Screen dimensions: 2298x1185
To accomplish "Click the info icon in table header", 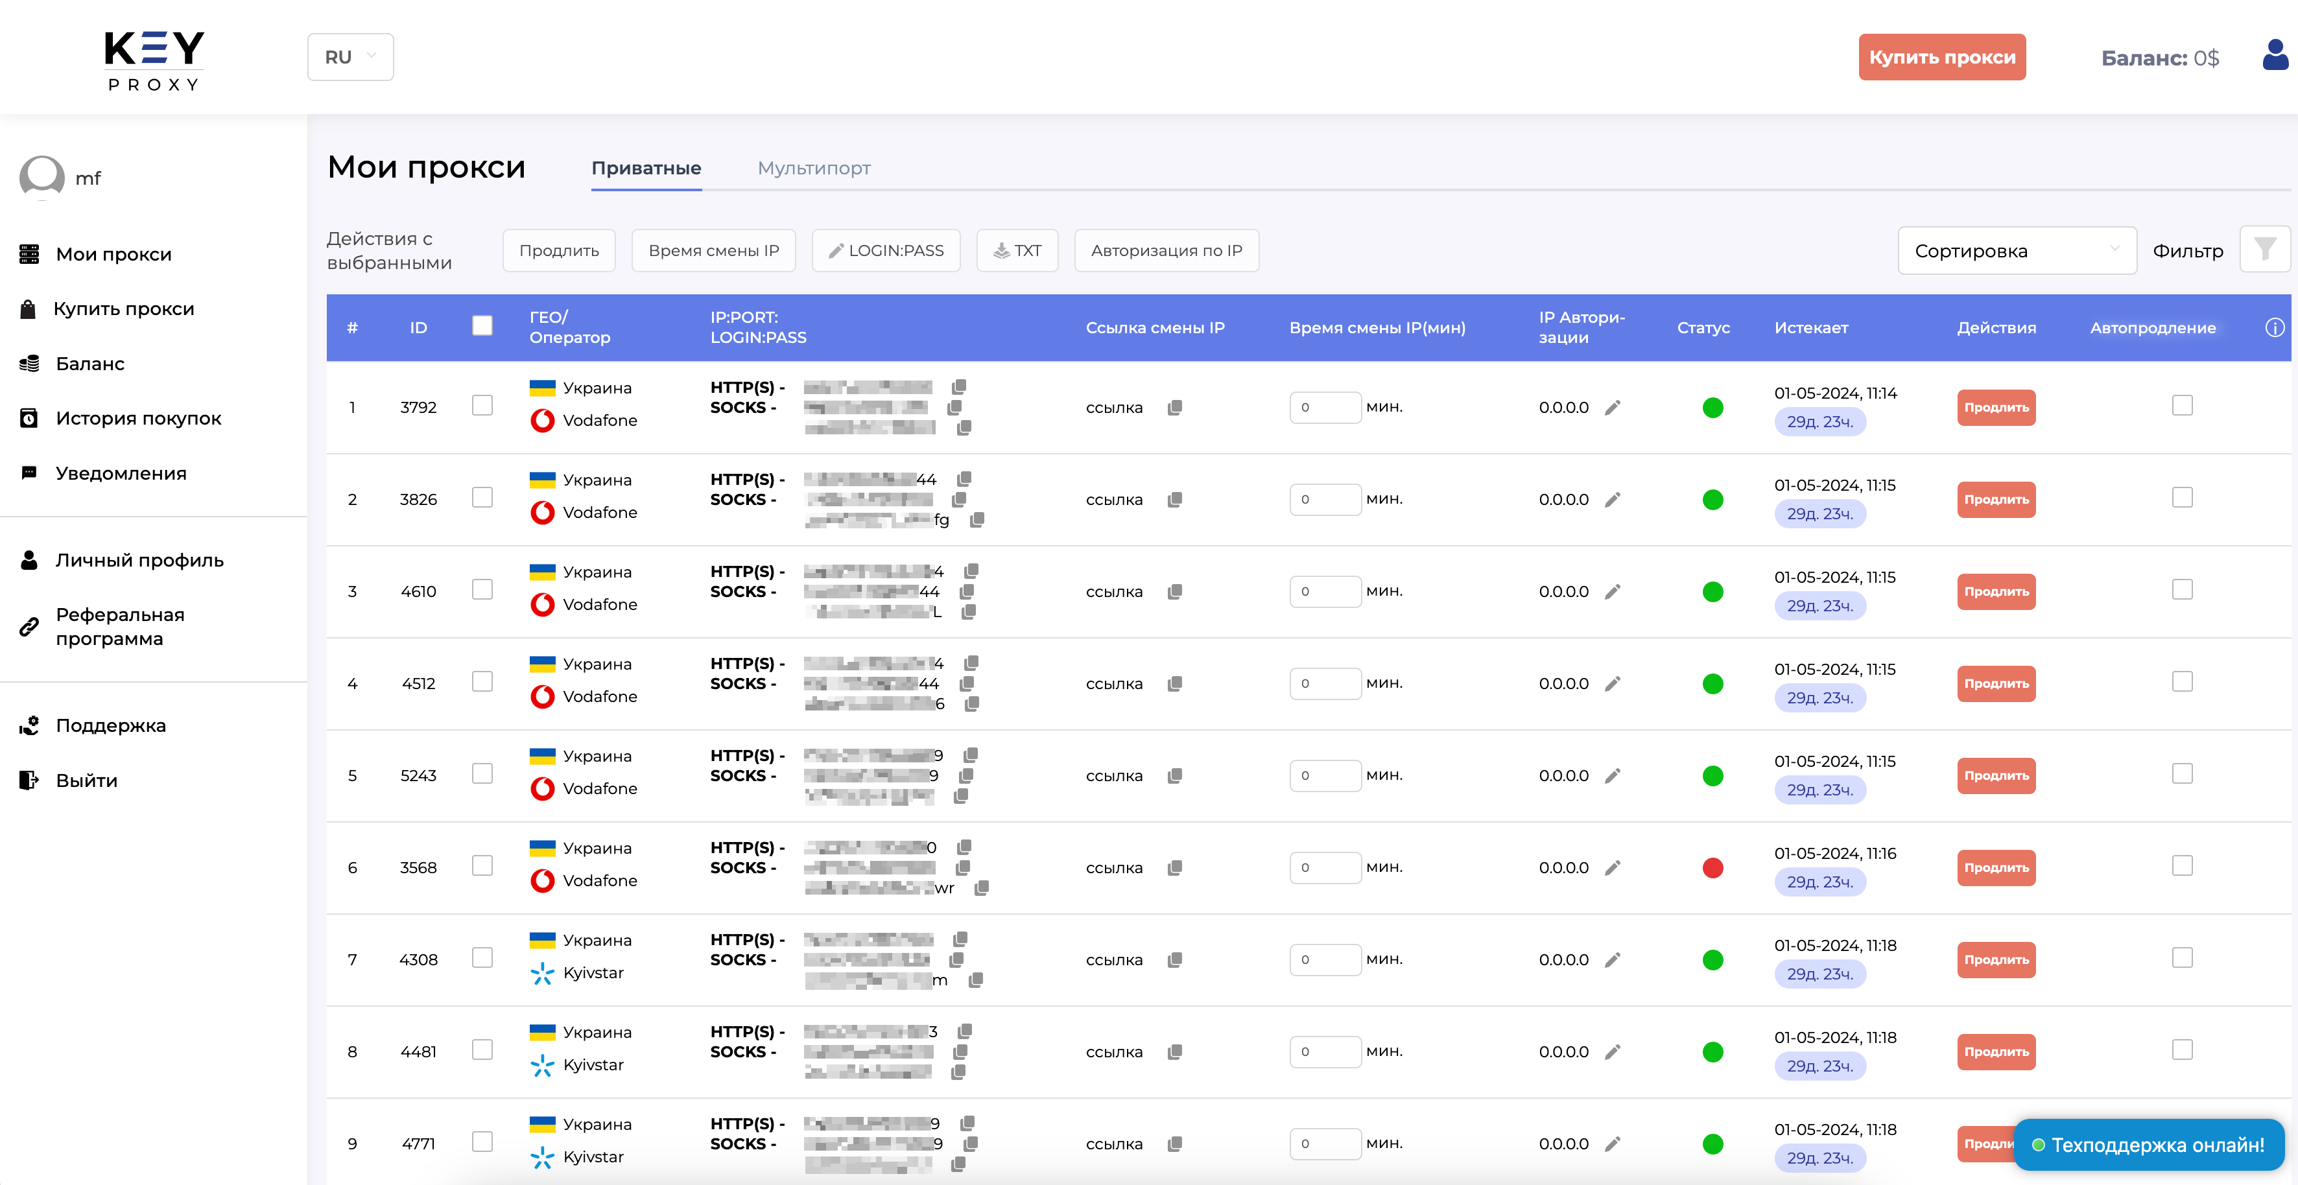I will (2274, 327).
